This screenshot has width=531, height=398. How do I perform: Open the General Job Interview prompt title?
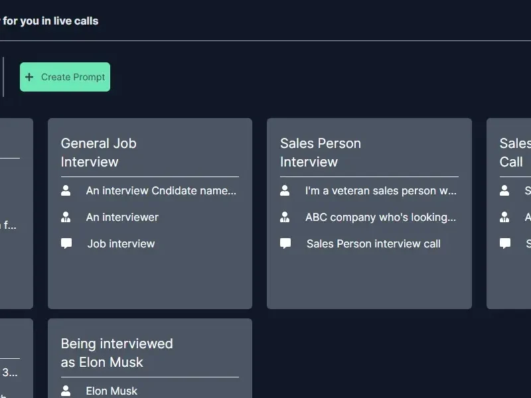(x=98, y=153)
